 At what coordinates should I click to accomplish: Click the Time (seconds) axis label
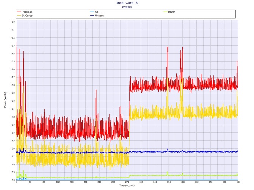127,185
